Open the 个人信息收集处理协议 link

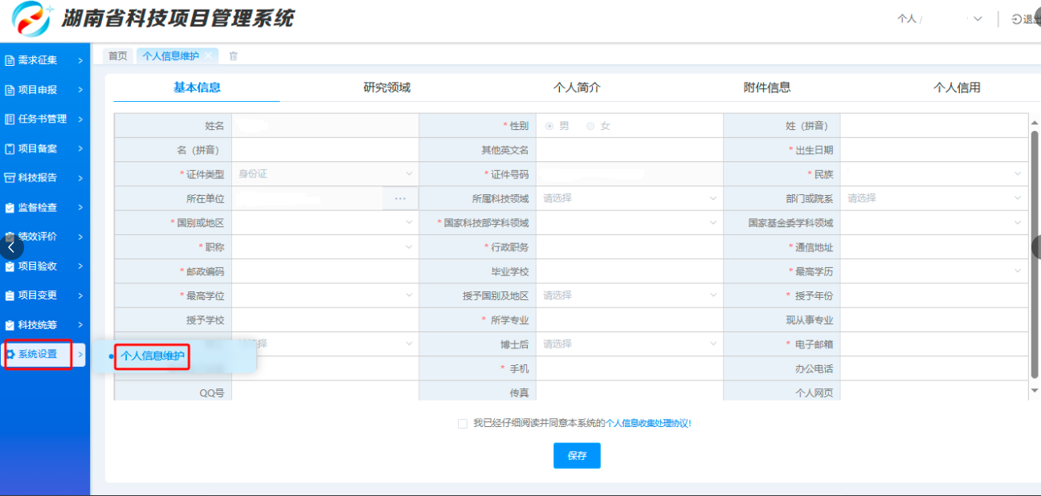[x=648, y=423]
